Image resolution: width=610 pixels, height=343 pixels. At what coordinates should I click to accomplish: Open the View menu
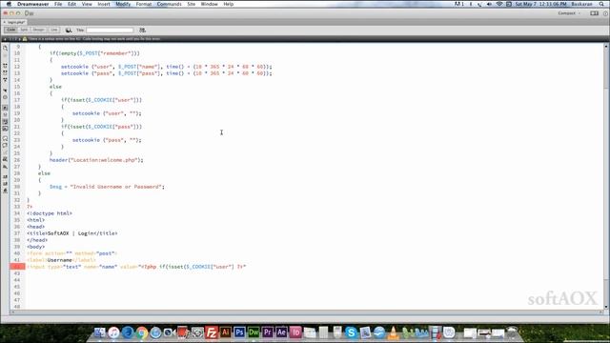click(x=87, y=4)
